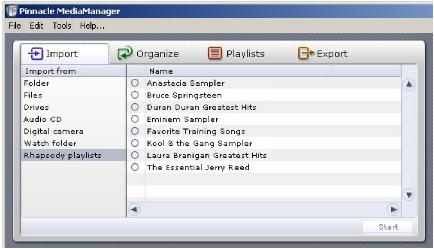434x249 pixels.
Task: Select Duran Duran Greatest Hits radio button
Action: [135, 107]
